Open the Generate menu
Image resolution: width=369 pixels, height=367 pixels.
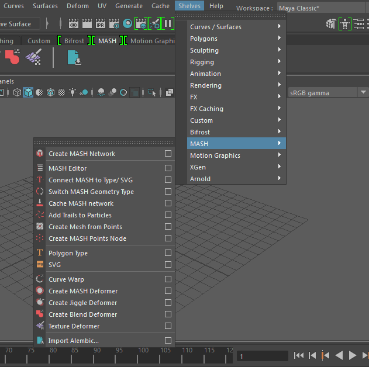129,6
